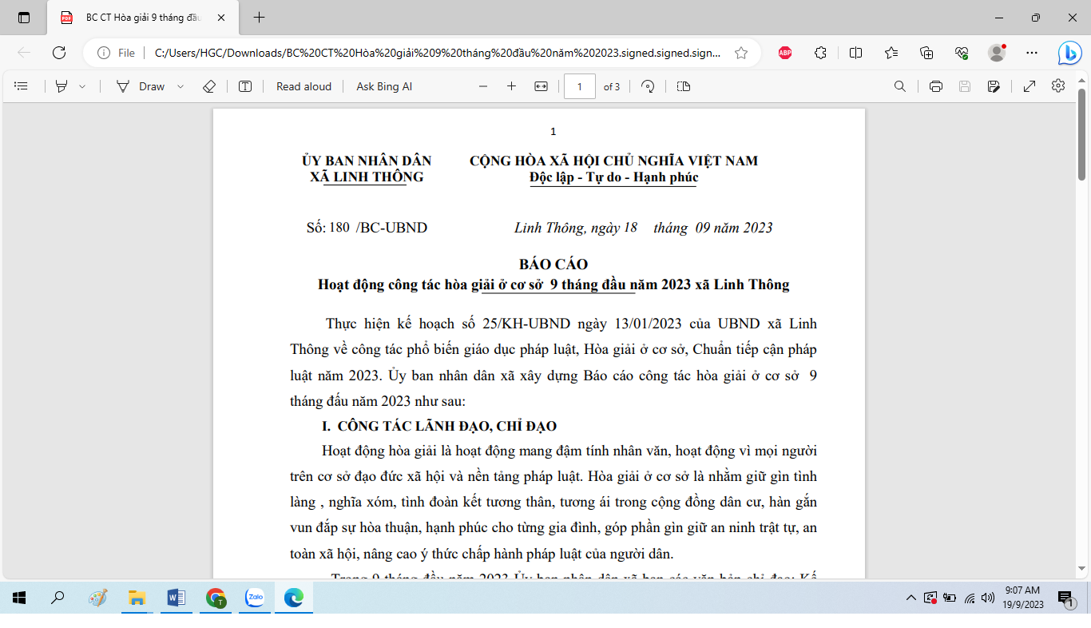Zoom out of the PDF
Screen dimensions: 1091x628
pyautogui.click(x=483, y=86)
